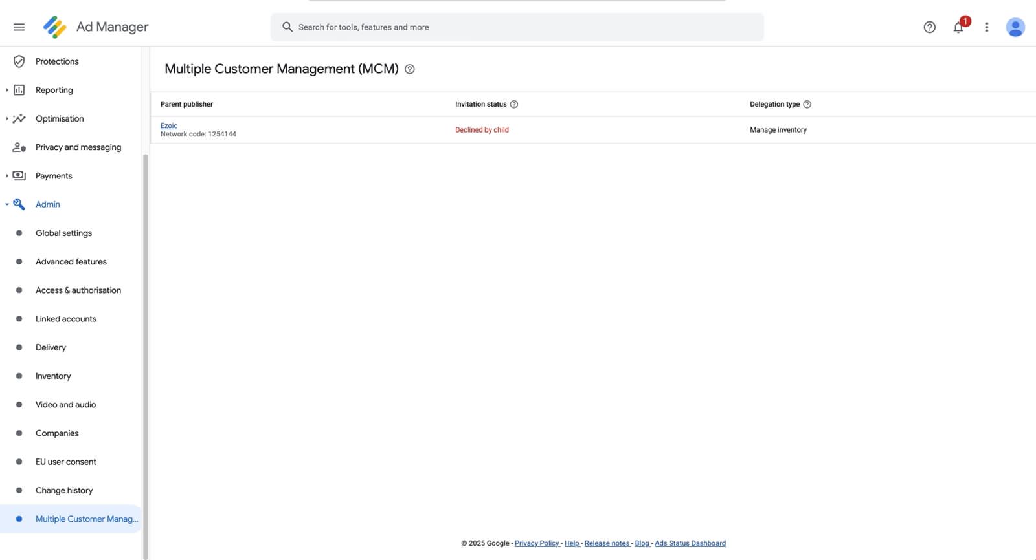Expand the Optimisation section arrow

point(7,118)
